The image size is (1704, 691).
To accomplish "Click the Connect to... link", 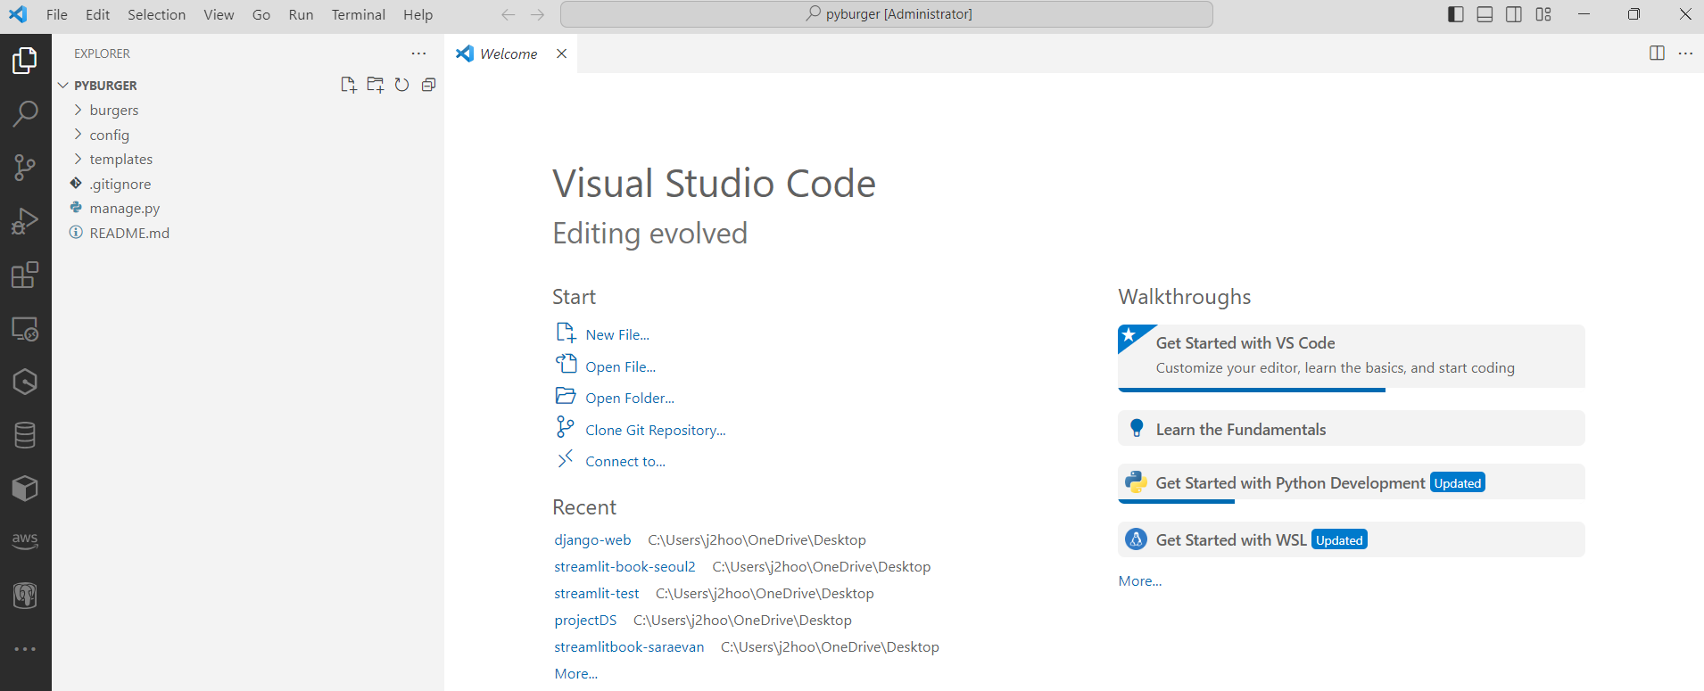I will [x=625, y=462].
